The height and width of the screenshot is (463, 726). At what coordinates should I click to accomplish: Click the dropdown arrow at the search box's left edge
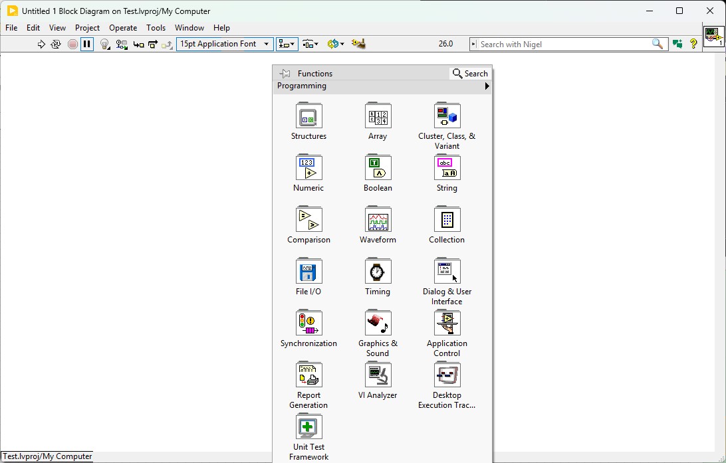click(473, 45)
